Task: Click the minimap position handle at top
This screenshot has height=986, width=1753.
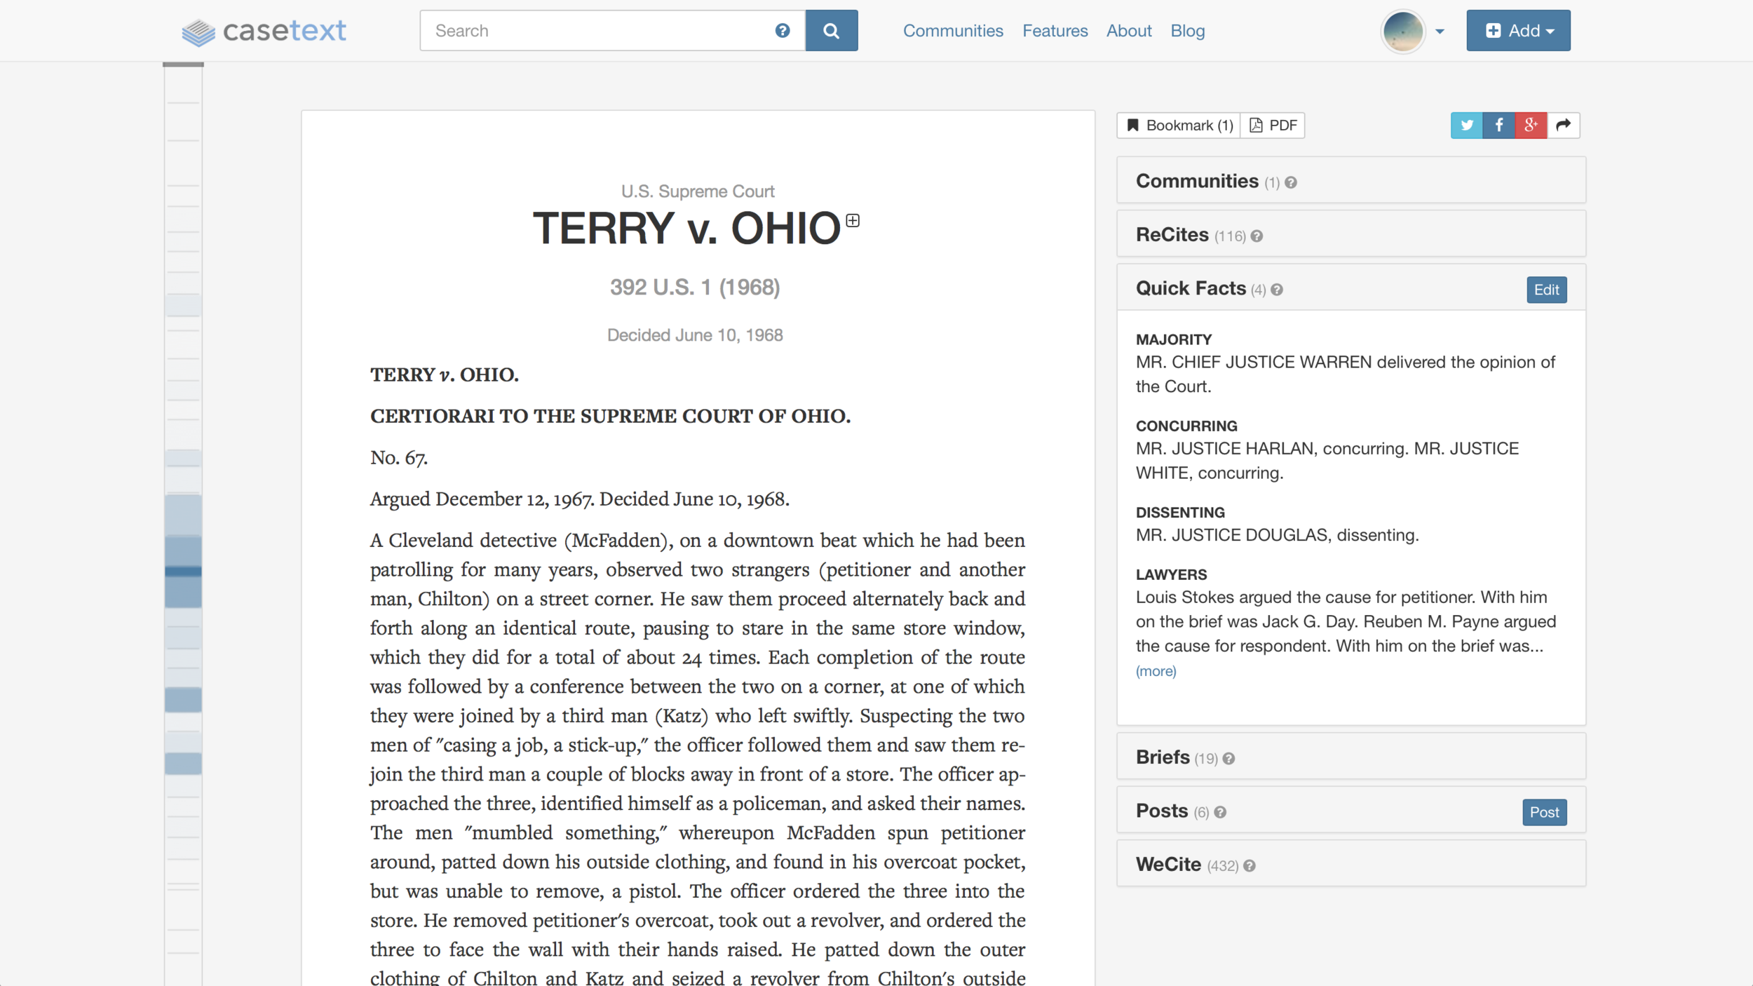Action: pos(183,65)
